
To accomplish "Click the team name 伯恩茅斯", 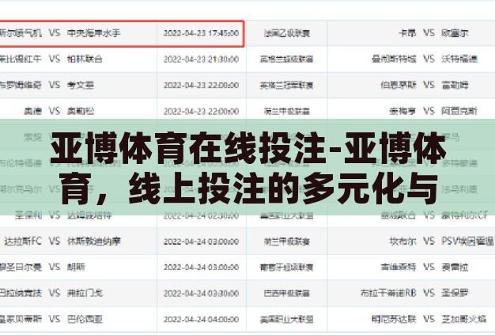I will [399, 85].
